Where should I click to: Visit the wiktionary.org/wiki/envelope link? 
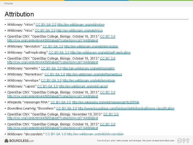[x=89, y=81]
